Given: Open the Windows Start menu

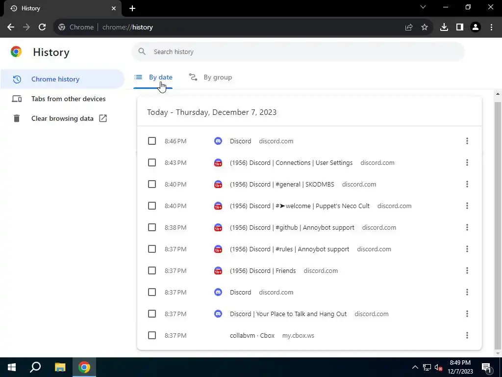Looking at the screenshot, I should point(12,367).
